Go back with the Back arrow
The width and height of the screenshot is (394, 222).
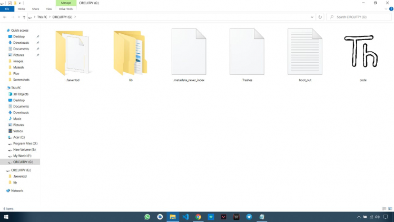(x=5, y=17)
